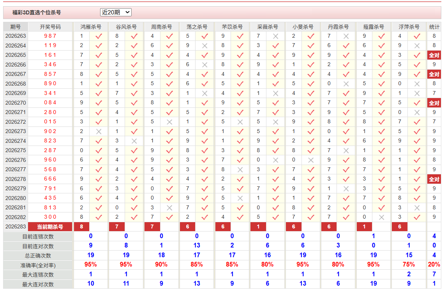Click the 荡之杀号 cross mark in row 2026266
The width and height of the screenshot is (446, 293).
[204, 65]
